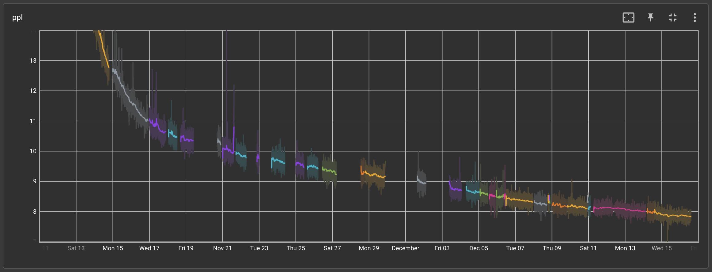712x272 pixels.
Task: Click the Mon 15 x-axis tick label
Action: click(113, 248)
